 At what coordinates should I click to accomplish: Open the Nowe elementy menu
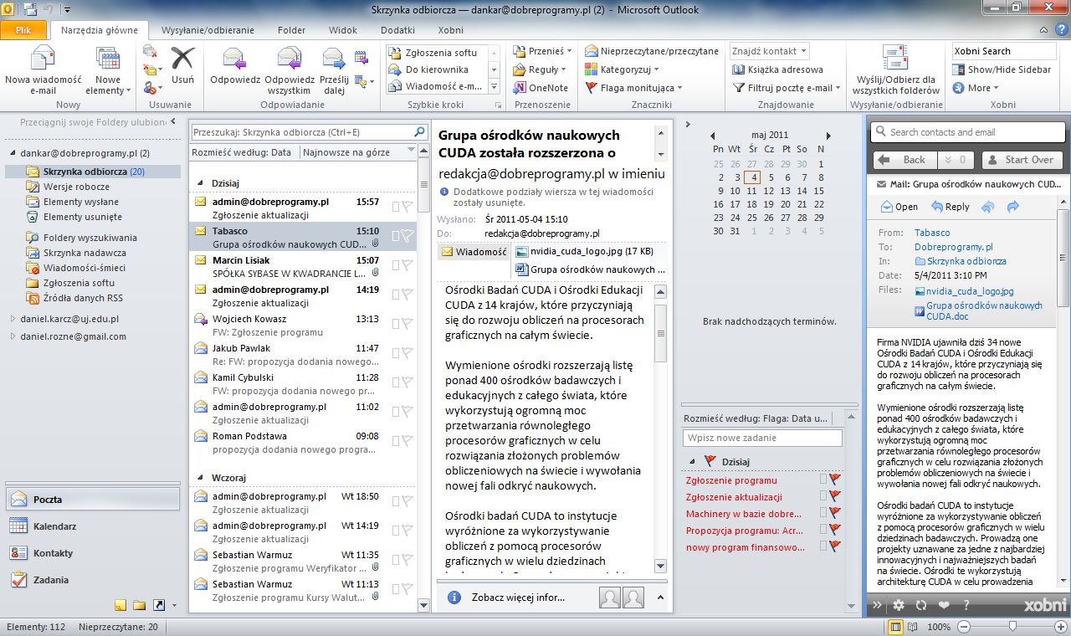coord(108,71)
